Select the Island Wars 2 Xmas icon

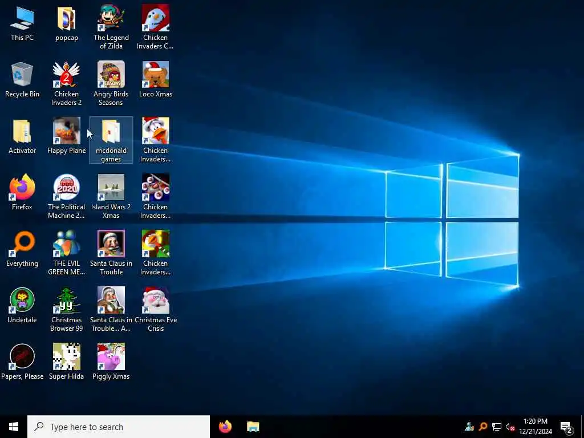(x=111, y=196)
